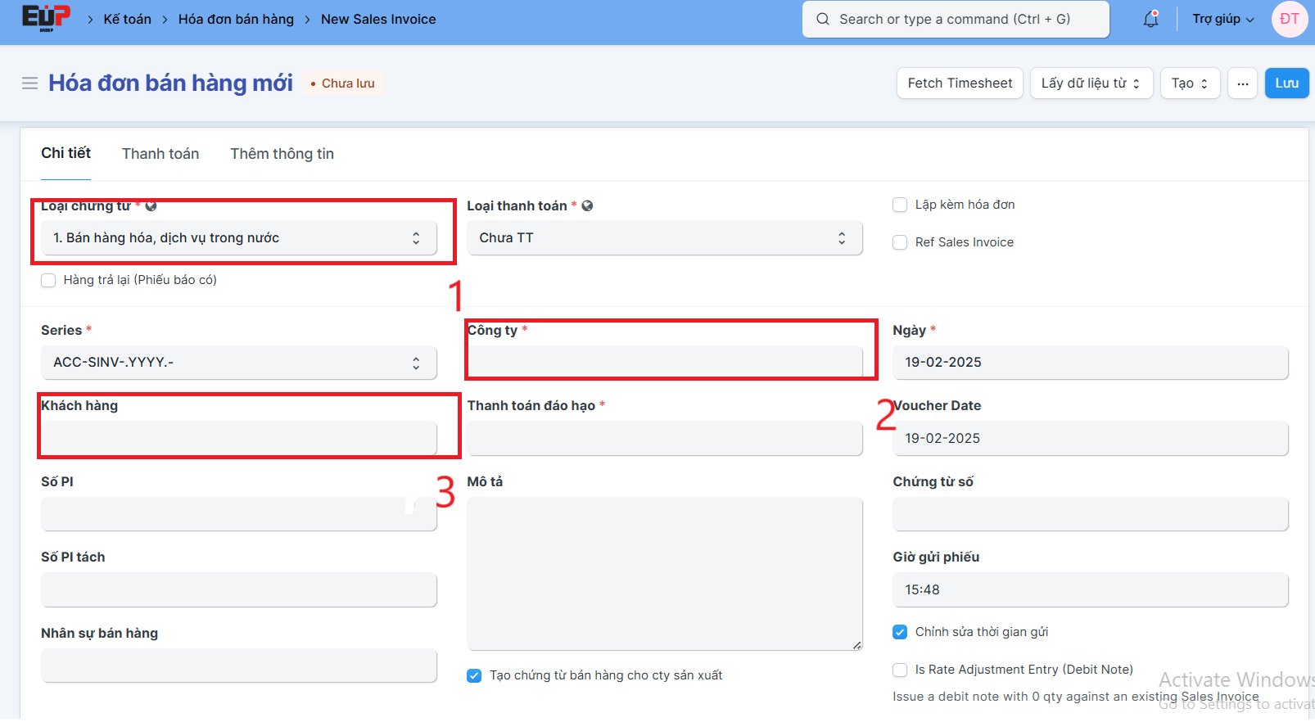Click the ĐT user avatar
This screenshot has height=722, width=1315.
pos(1289,19)
